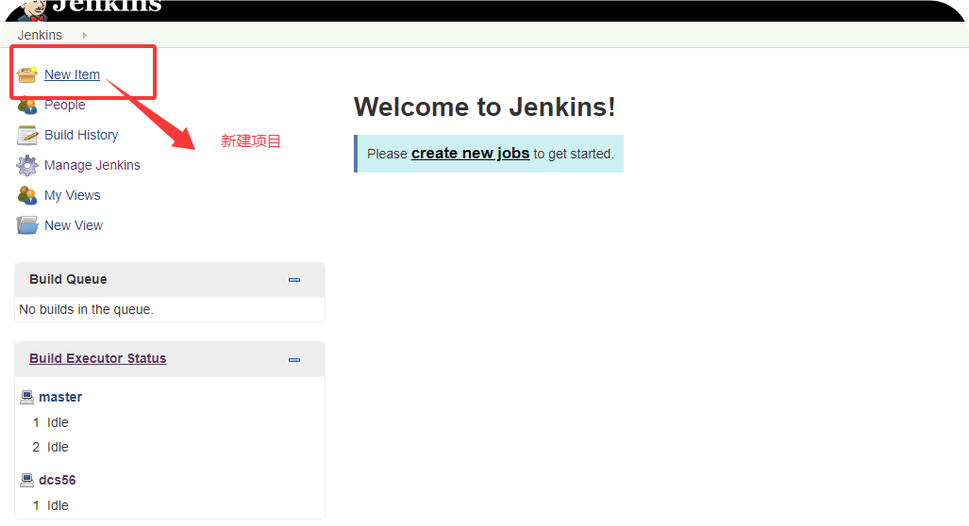Open the master node link
The width and height of the screenshot is (969, 526).
60,397
